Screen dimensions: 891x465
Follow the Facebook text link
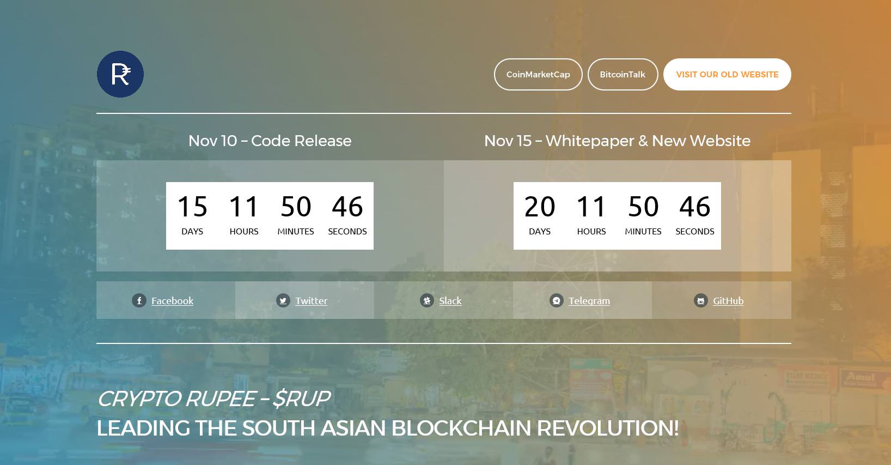click(172, 301)
